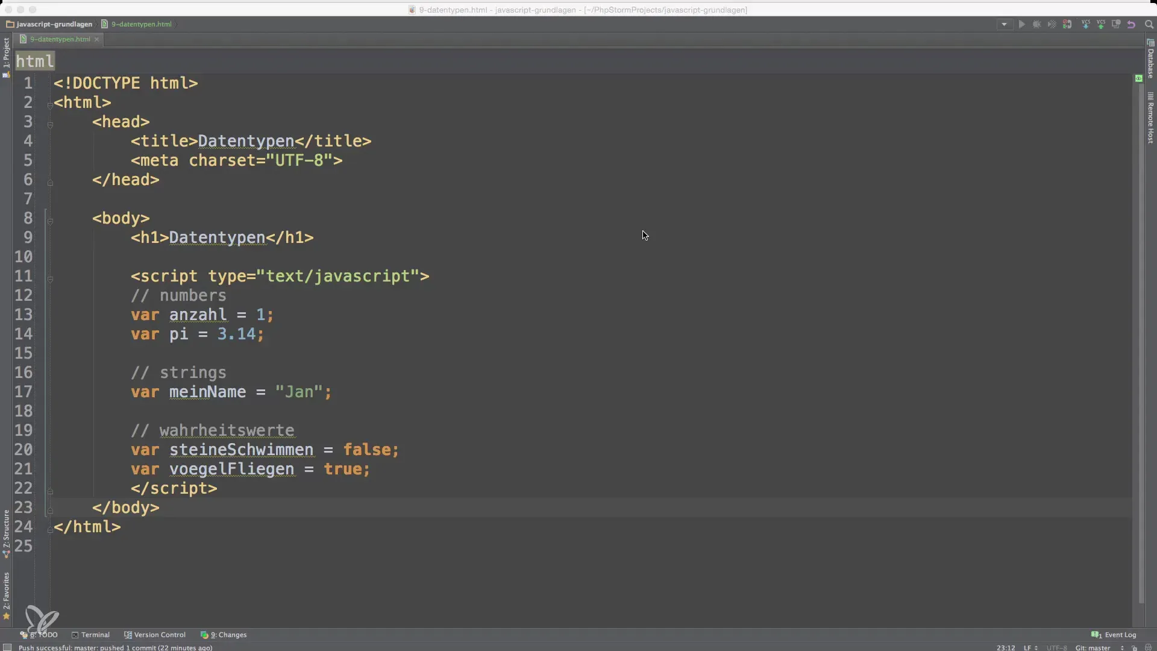Open Git: master branch menu
Image resolution: width=1157 pixels, height=651 pixels.
(x=1099, y=648)
